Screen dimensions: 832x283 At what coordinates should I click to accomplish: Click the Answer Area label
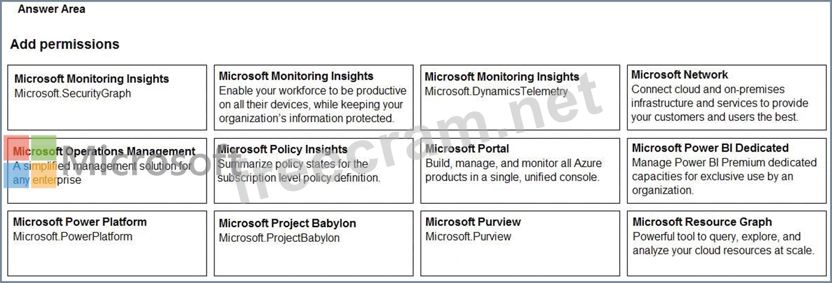(x=52, y=9)
